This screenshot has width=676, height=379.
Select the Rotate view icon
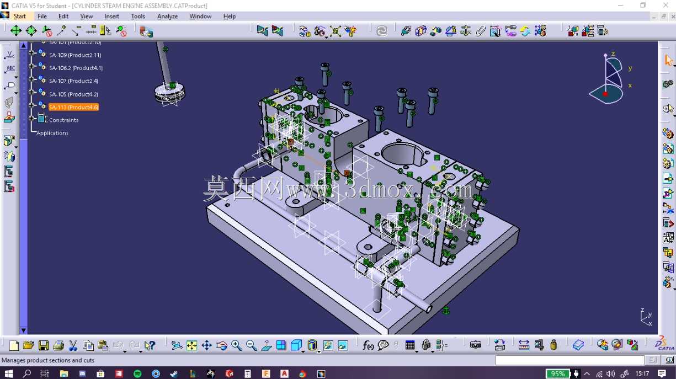pos(222,345)
